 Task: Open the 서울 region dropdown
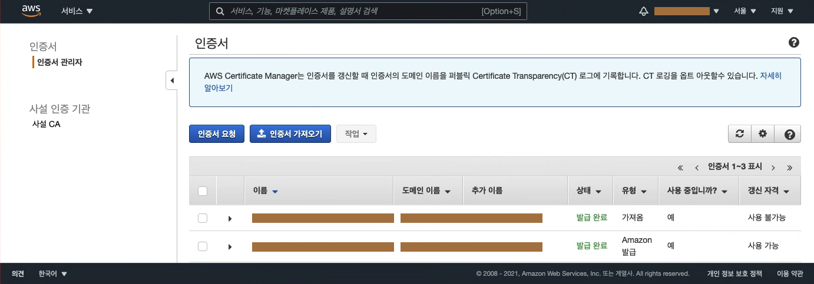pyautogui.click(x=745, y=11)
